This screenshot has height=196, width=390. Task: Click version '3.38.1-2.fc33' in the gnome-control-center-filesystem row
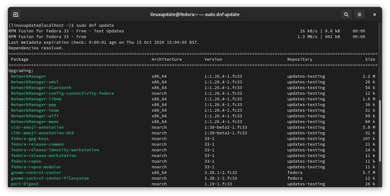click(221, 178)
